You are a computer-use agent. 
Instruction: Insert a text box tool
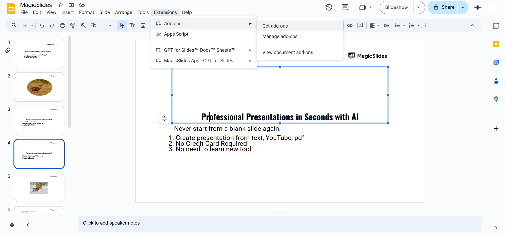[132, 25]
